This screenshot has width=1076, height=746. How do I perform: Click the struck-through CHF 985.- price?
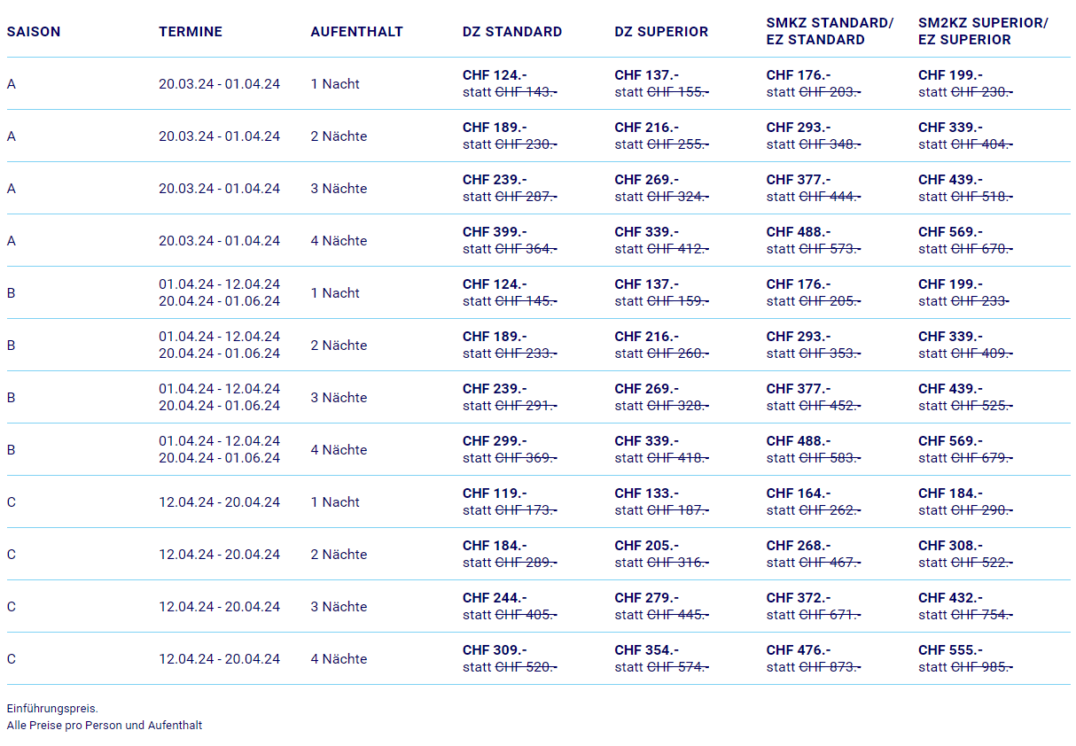pos(981,667)
